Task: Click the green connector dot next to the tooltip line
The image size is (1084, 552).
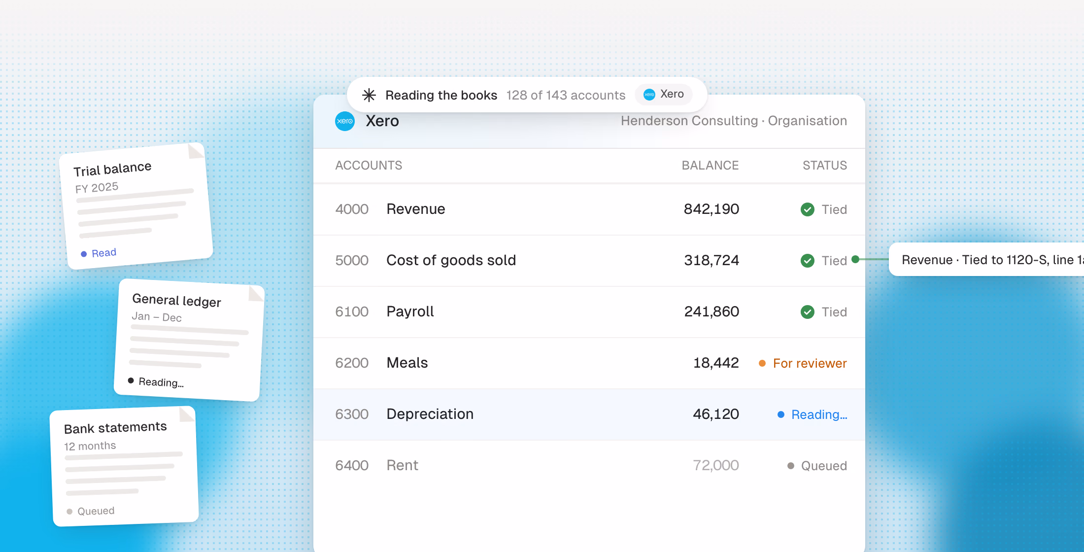Action: click(855, 259)
